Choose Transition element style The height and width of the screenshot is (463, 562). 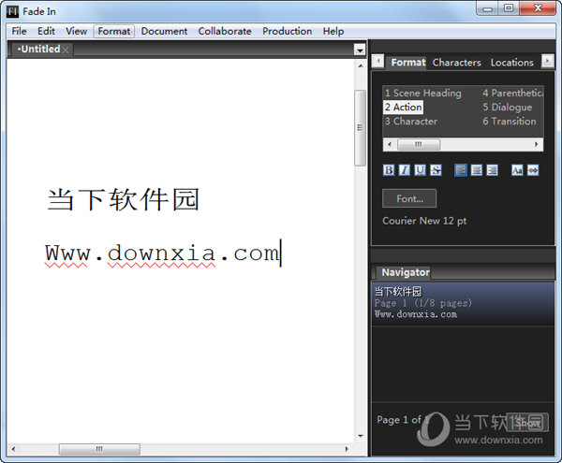pos(510,122)
